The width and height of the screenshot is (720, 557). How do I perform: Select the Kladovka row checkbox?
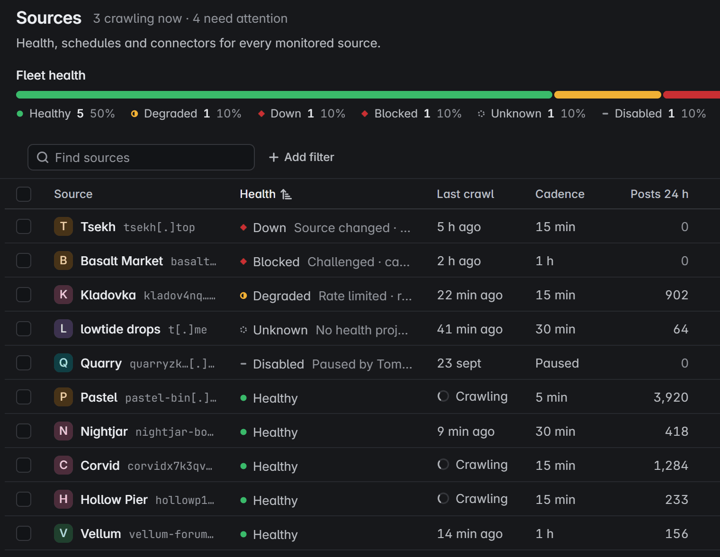[x=24, y=295]
